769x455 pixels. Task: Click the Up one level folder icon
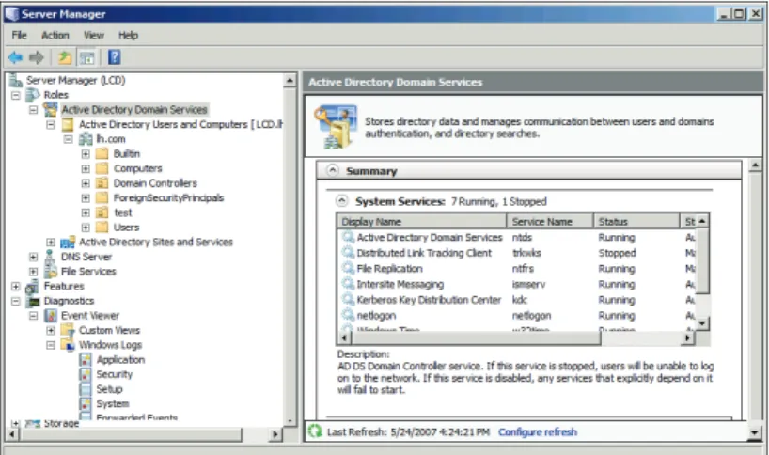coord(65,58)
